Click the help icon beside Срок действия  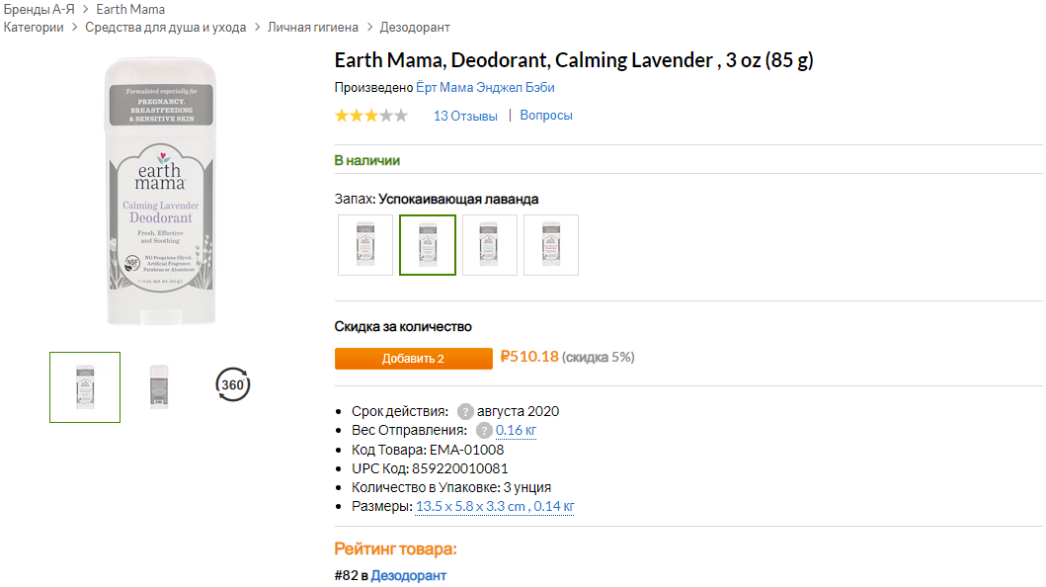point(465,411)
